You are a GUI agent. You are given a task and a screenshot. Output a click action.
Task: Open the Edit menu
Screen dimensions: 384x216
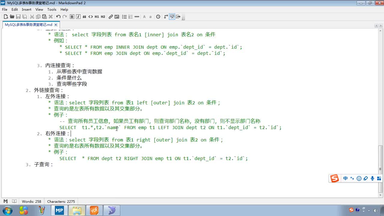click(x=15, y=10)
